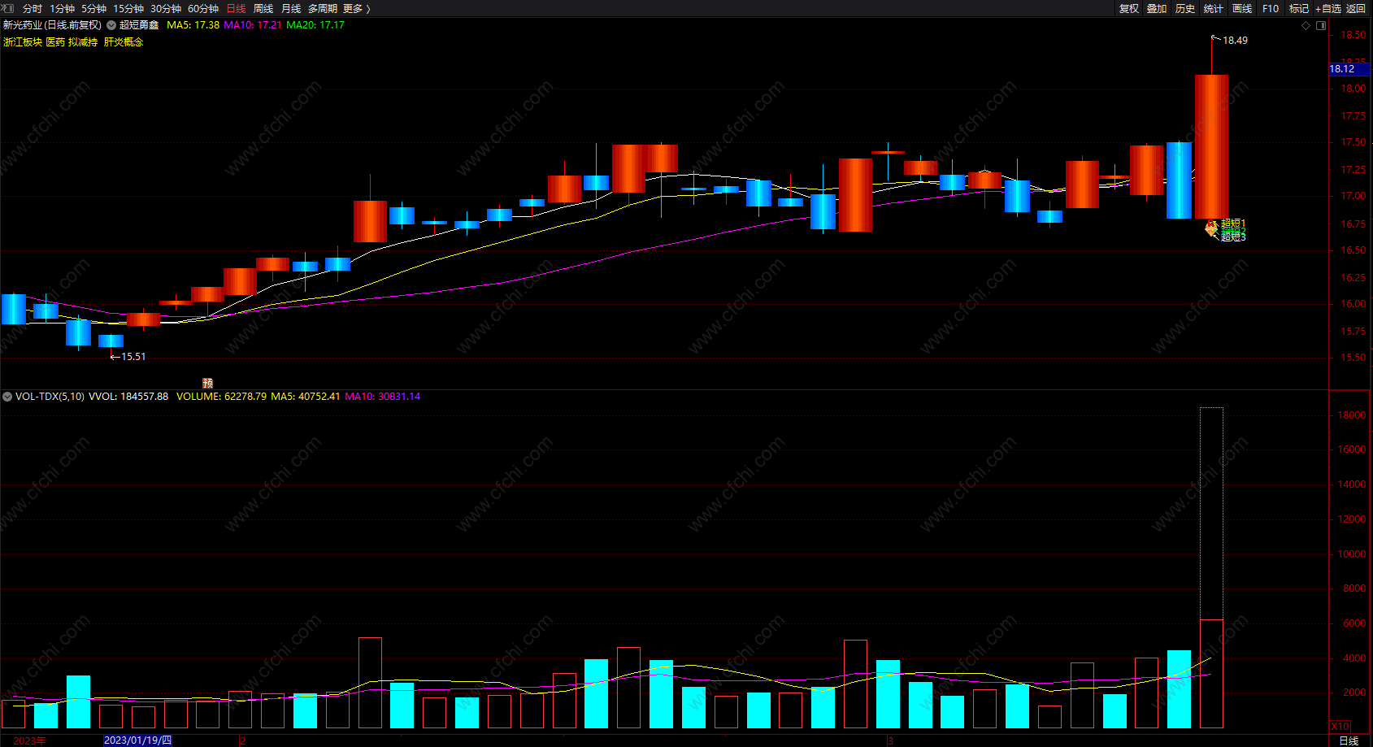Click the 浙江板块 sector tag

23,41
